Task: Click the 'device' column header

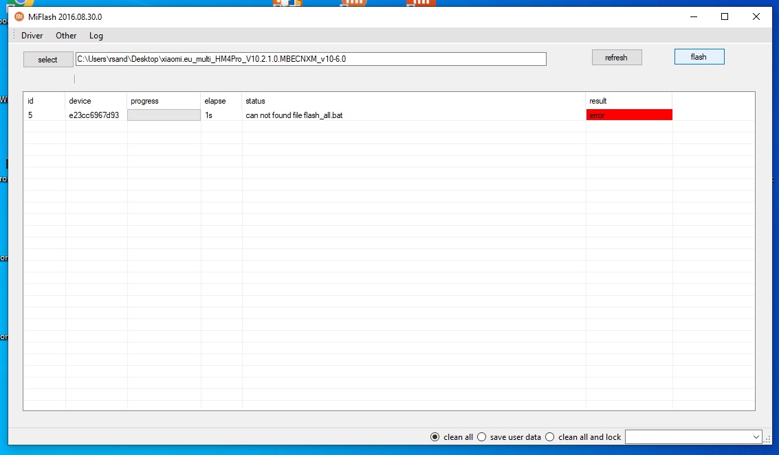Action: [x=80, y=101]
